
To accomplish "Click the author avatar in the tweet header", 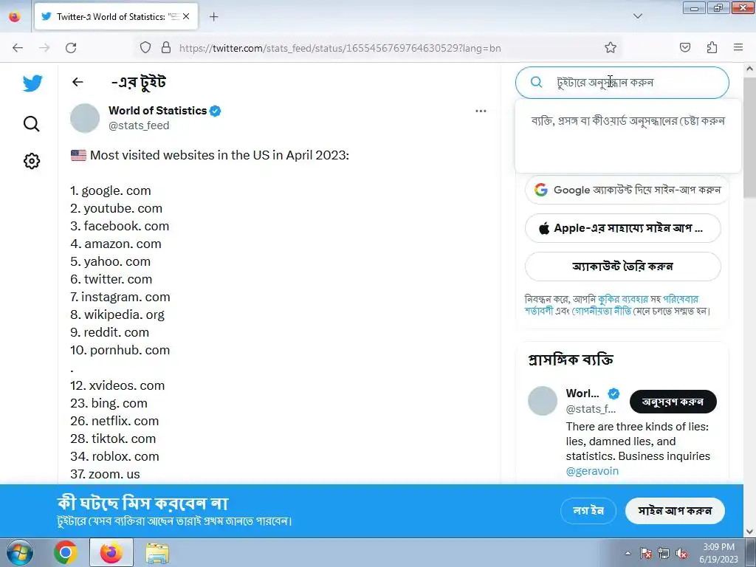I will (85, 117).
